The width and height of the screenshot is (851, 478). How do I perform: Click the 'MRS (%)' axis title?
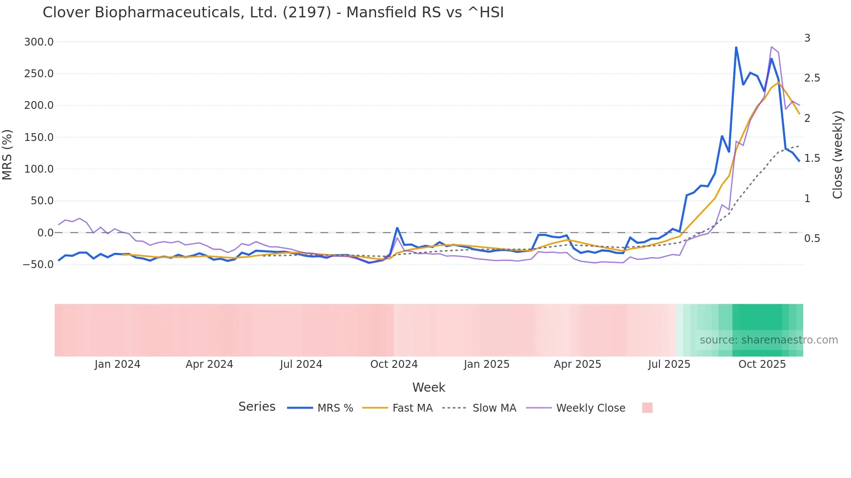pos(7,154)
